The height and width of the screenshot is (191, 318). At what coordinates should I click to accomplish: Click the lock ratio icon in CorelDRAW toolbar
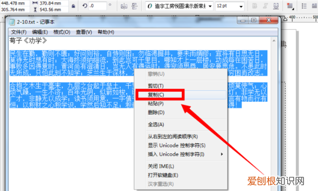[74, 6]
